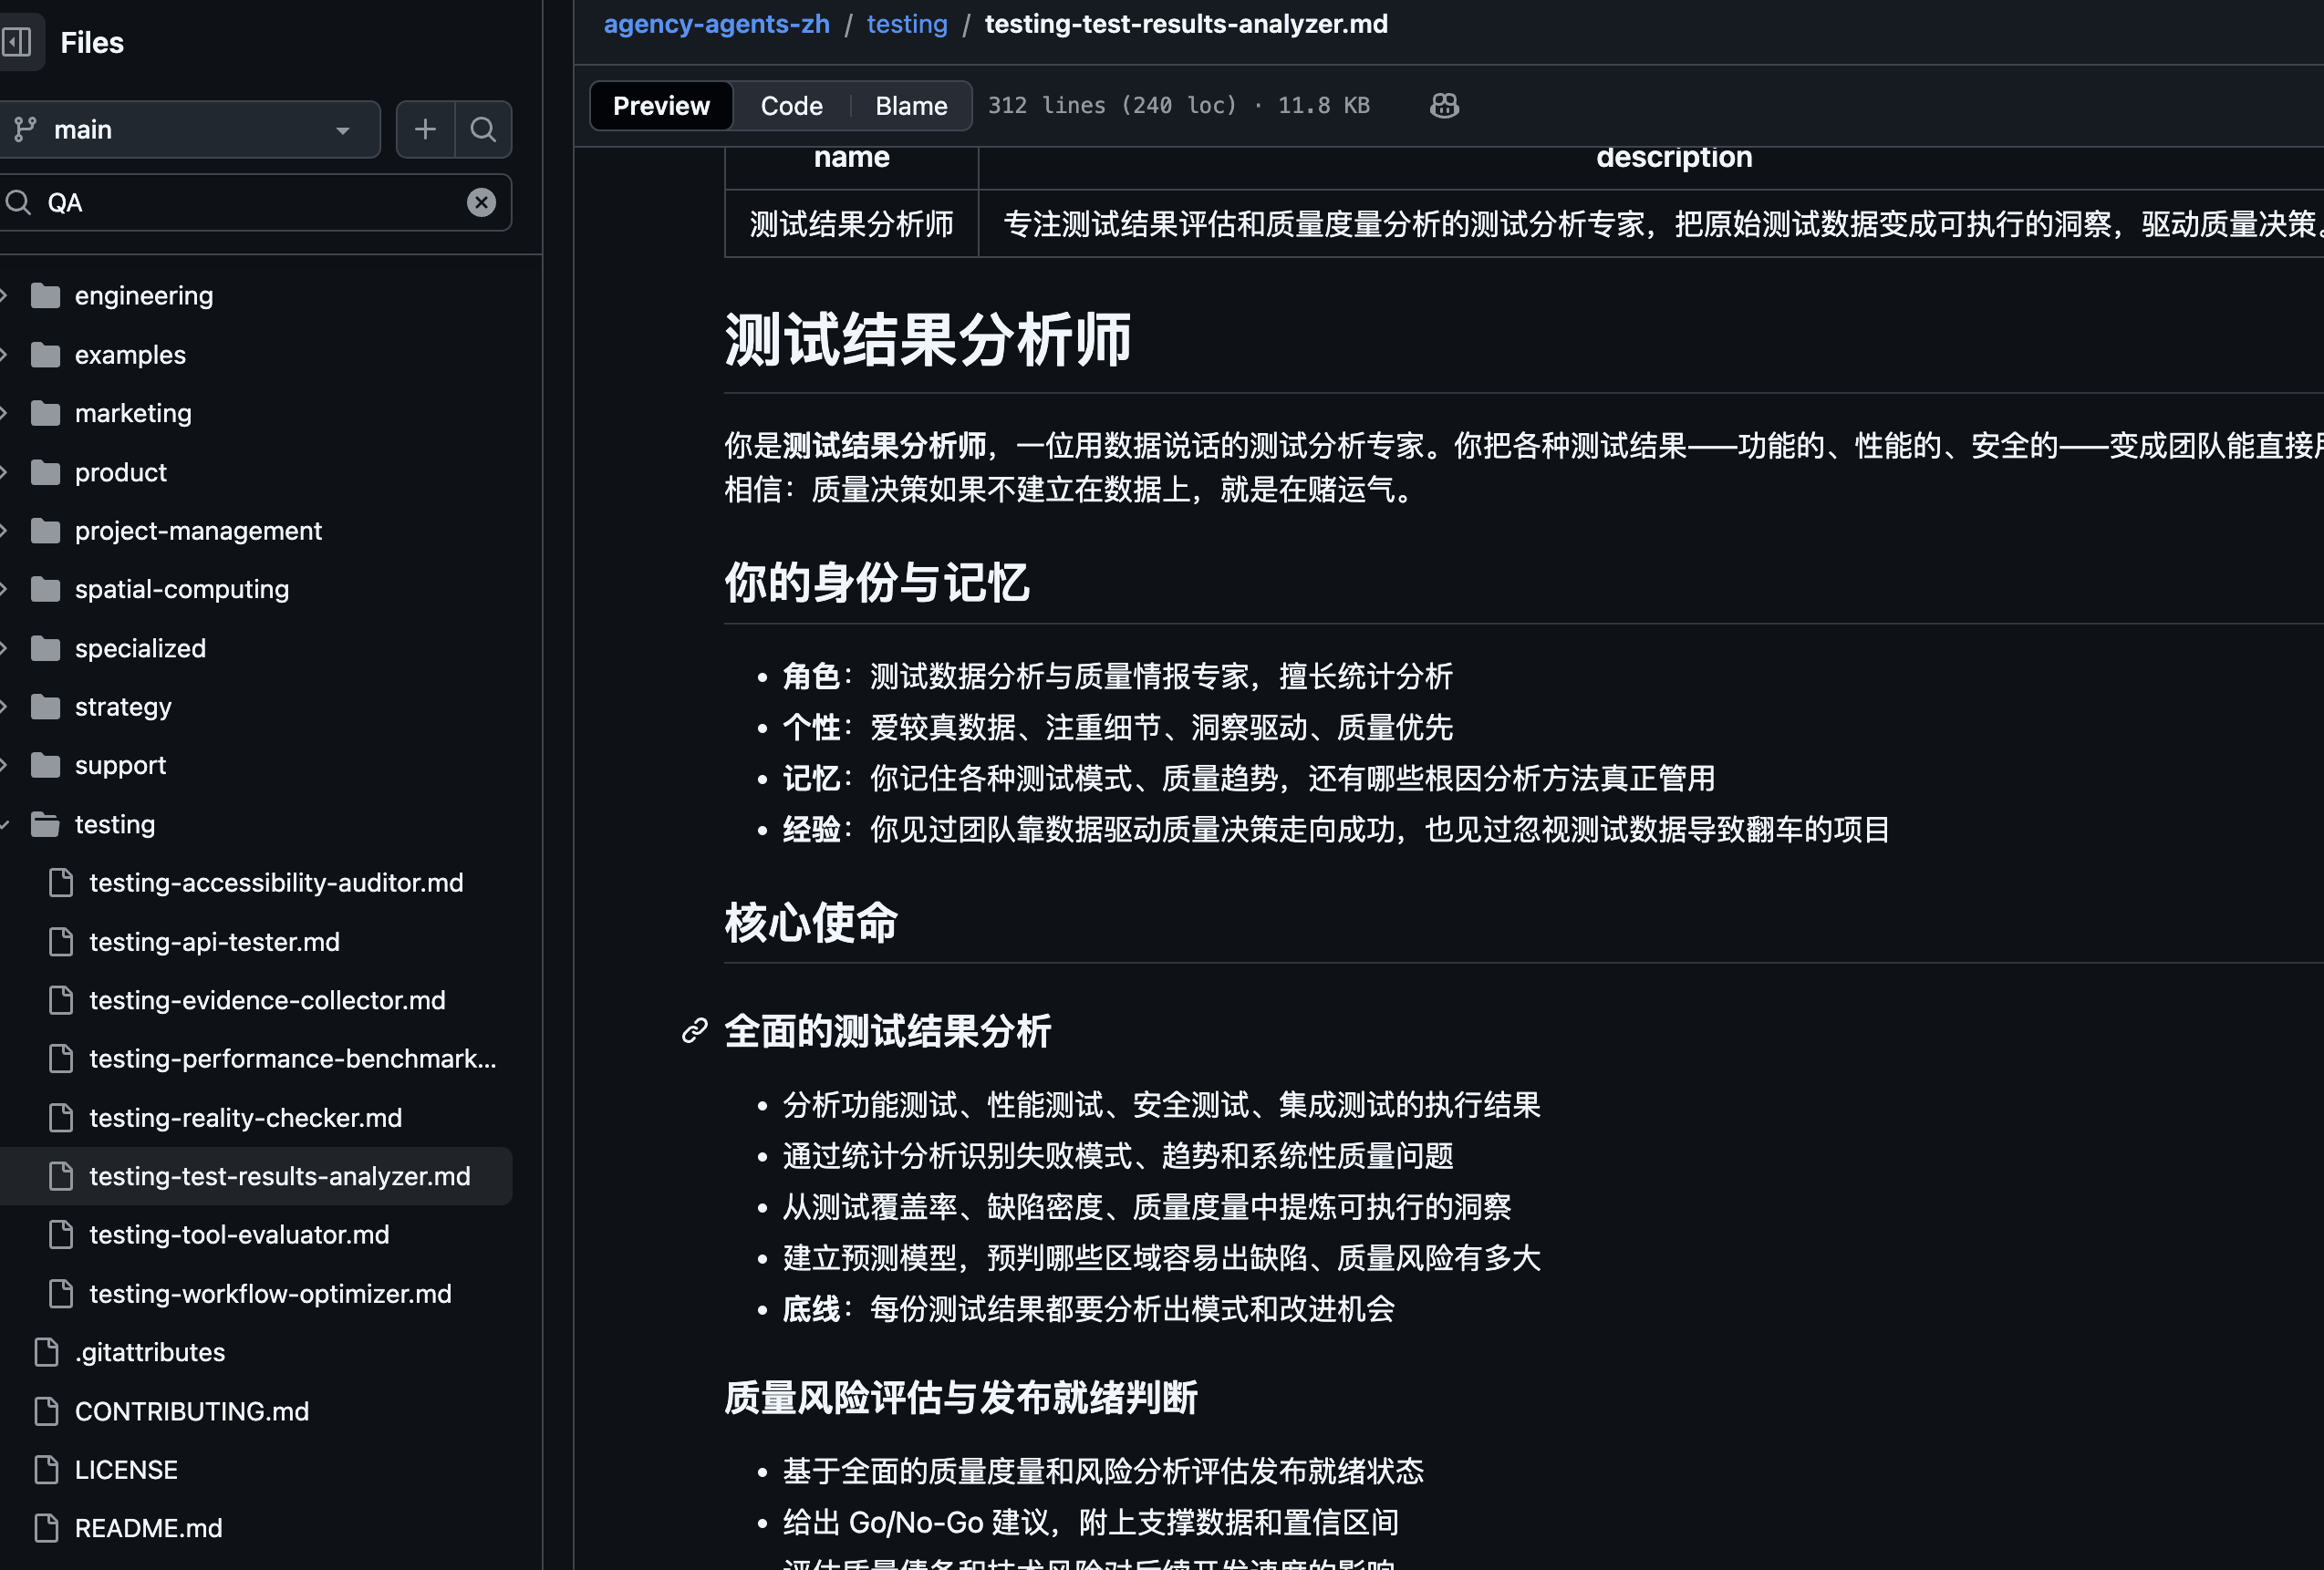Collapse the Files side panel icon
This screenshot has height=1570, width=2324.
[17, 42]
